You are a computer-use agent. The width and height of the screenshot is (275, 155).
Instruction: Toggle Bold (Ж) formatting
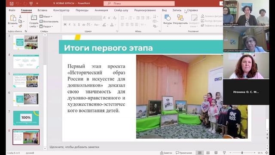point(65,25)
